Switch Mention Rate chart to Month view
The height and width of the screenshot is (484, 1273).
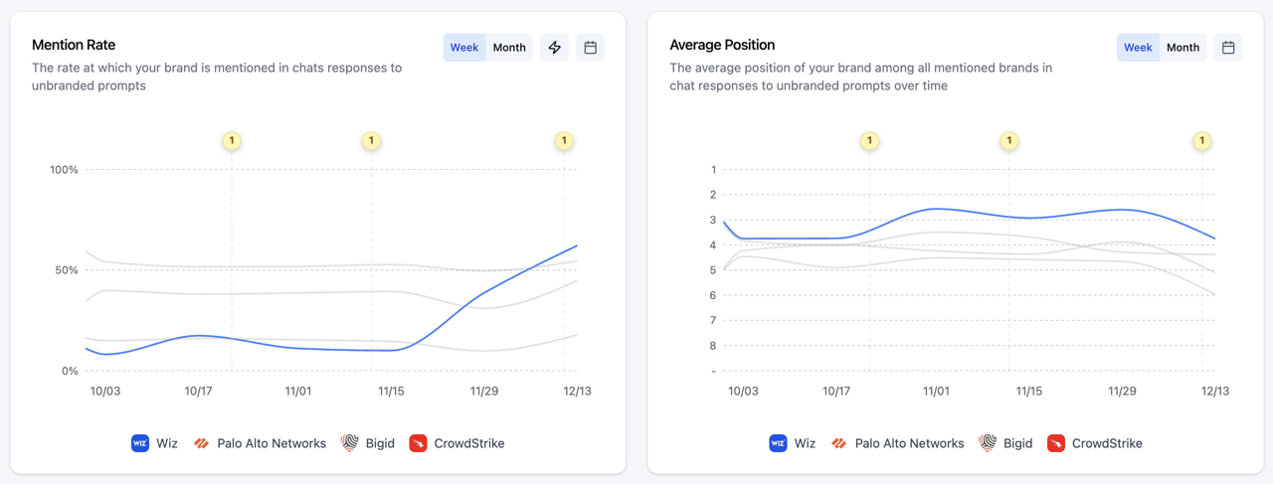(x=509, y=48)
